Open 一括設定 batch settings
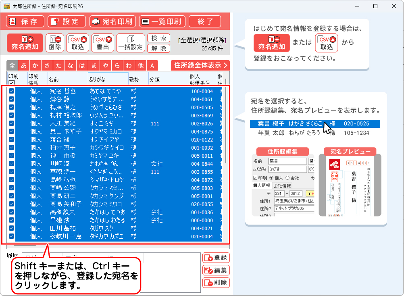 [130, 43]
